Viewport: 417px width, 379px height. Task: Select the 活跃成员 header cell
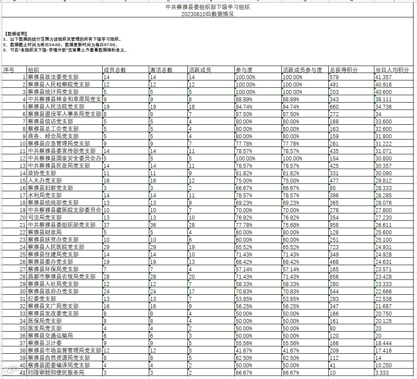(x=211, y=70)
